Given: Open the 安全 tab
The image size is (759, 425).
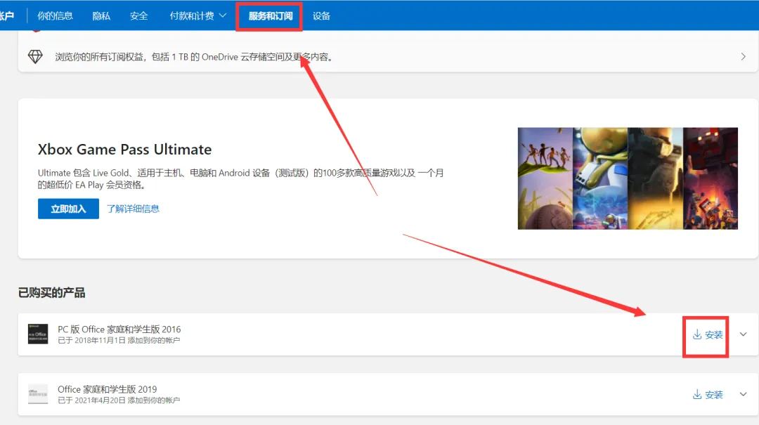Looking at the screenshot, I should 138,16.
